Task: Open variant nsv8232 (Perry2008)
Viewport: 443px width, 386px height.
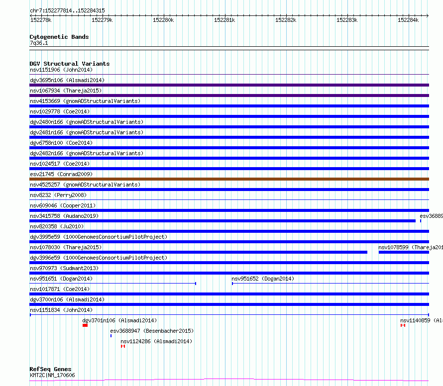Action: tap(58, 195)
